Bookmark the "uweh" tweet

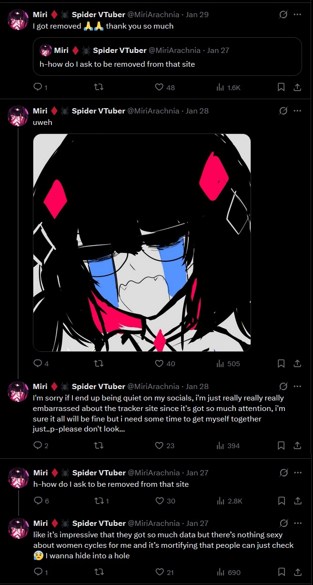tap(281, 363)
